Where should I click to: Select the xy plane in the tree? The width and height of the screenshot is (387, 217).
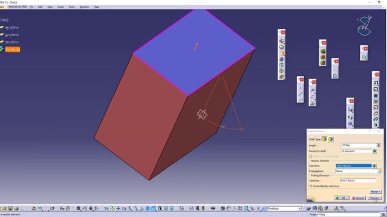[11, 28]
